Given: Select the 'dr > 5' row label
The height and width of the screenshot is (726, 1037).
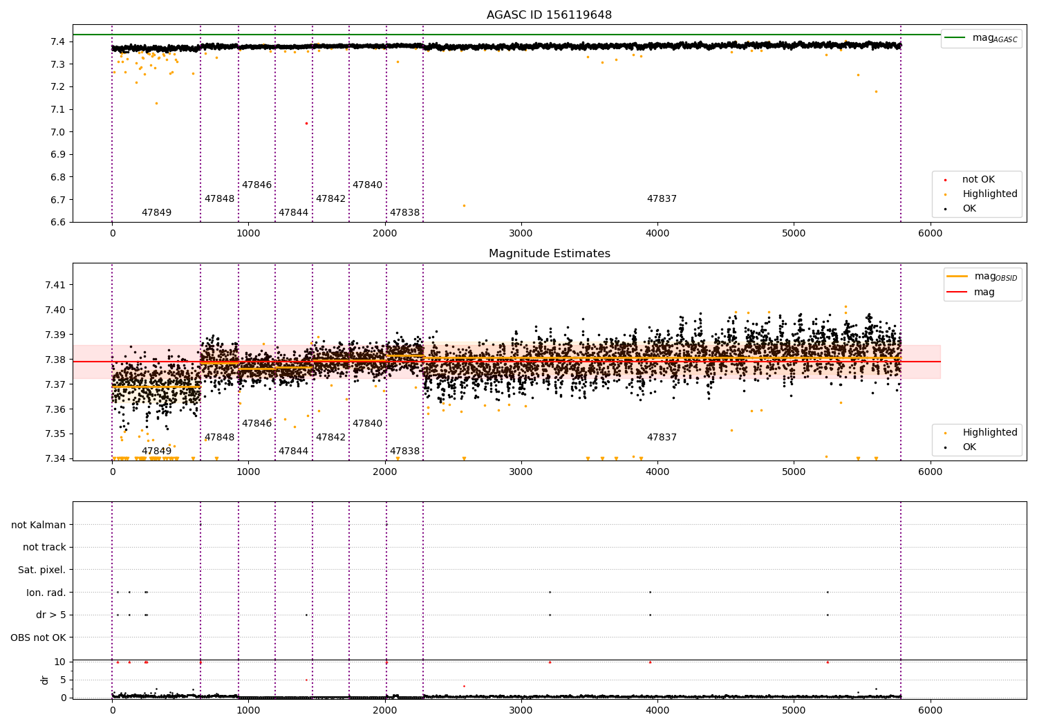Looking at the screenshot, I should coord(51,615).
